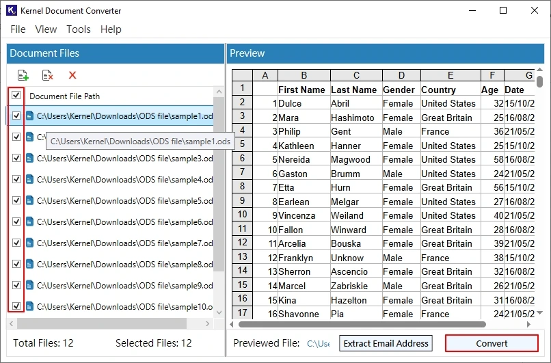Viewport: 551px width, 363px height.
Task: Click the 'Selected Files: 12' status text
Action: (154, 343)
